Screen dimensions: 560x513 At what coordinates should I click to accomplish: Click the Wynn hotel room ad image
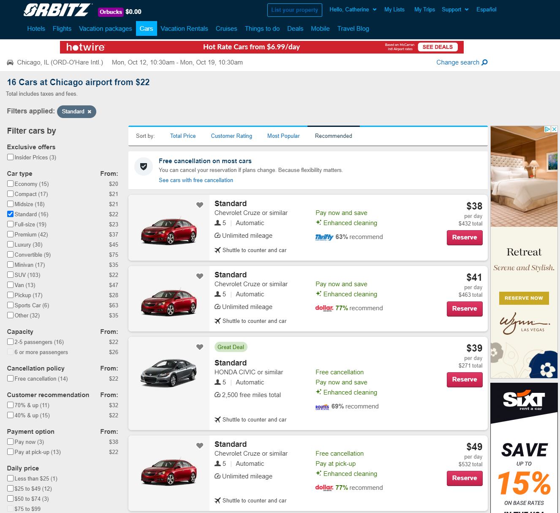[x=524, y=176]
